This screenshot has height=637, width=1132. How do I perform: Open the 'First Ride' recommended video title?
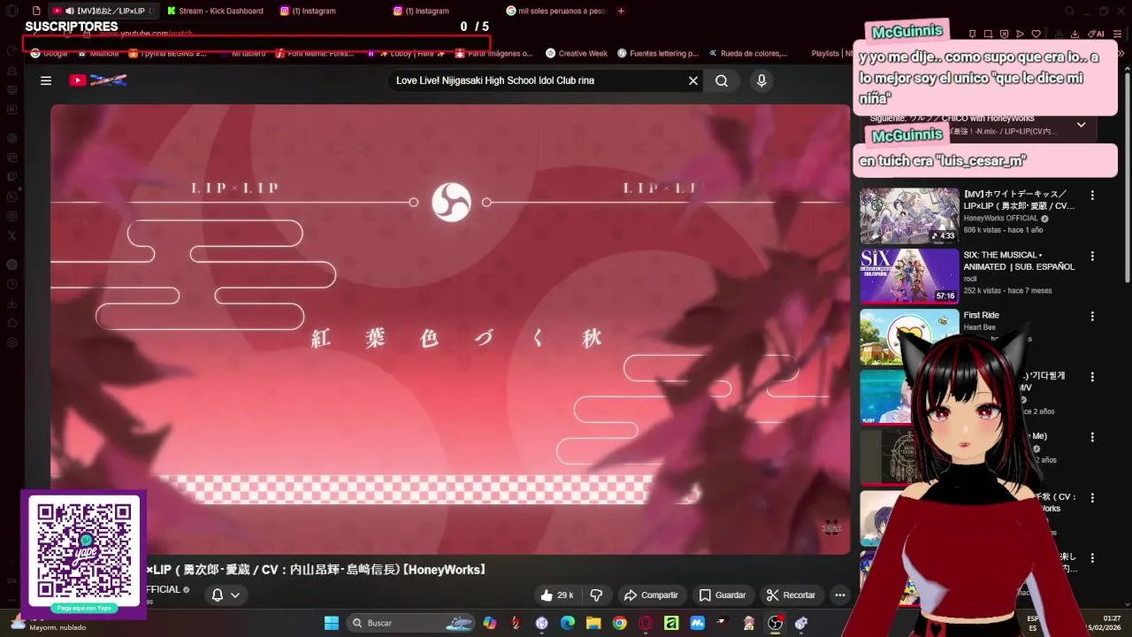981,315
